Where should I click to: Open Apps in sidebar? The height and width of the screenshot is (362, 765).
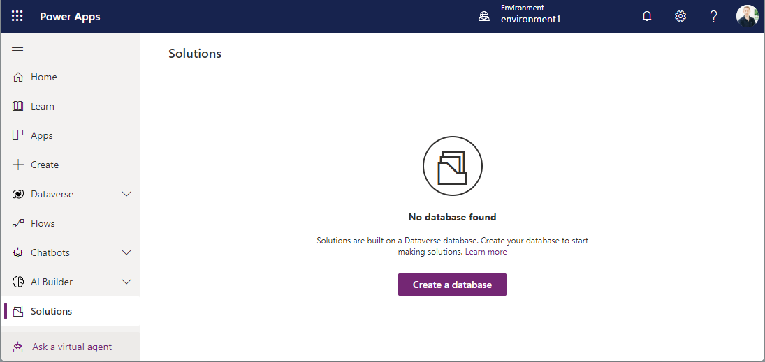(x=41, y=135)
